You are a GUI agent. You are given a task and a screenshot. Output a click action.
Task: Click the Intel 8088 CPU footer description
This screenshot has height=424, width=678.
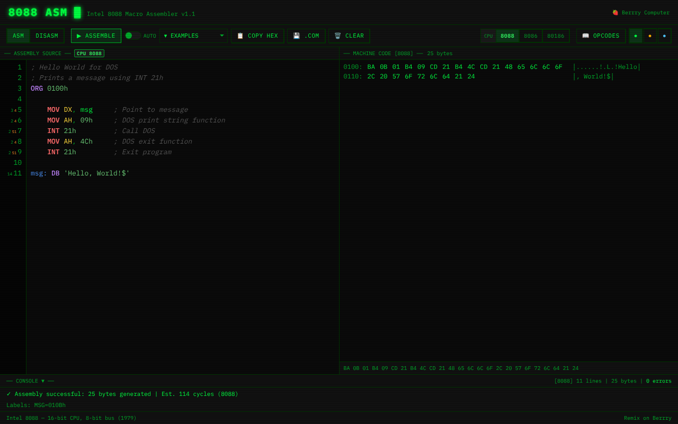click(x=72, y=418)
